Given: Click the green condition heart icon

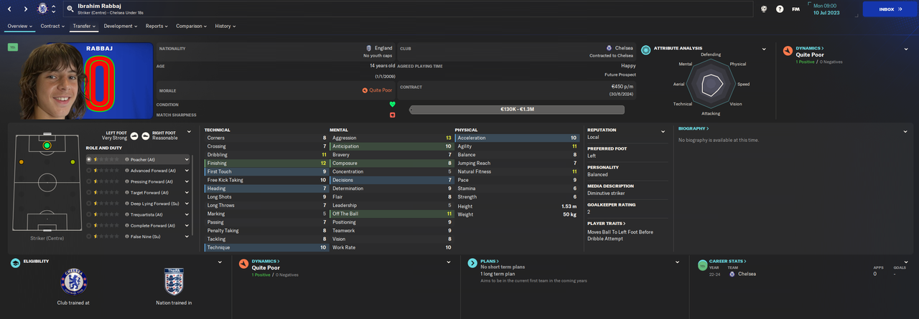Looking at the screenshot, I should [x=392, y=104].
